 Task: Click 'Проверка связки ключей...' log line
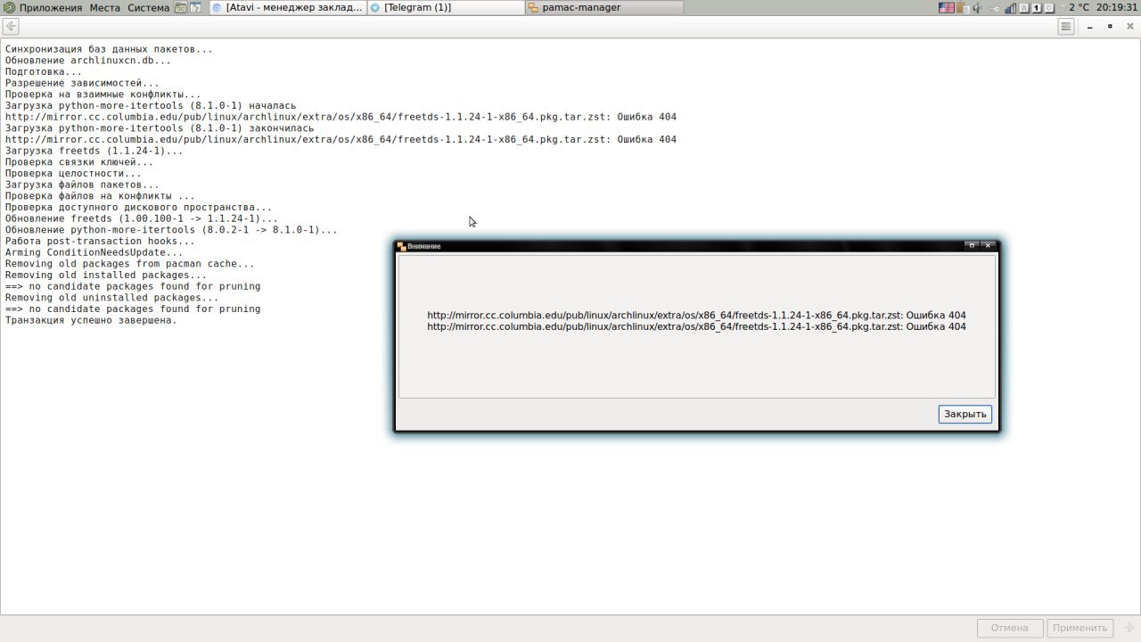click(79, 162)
